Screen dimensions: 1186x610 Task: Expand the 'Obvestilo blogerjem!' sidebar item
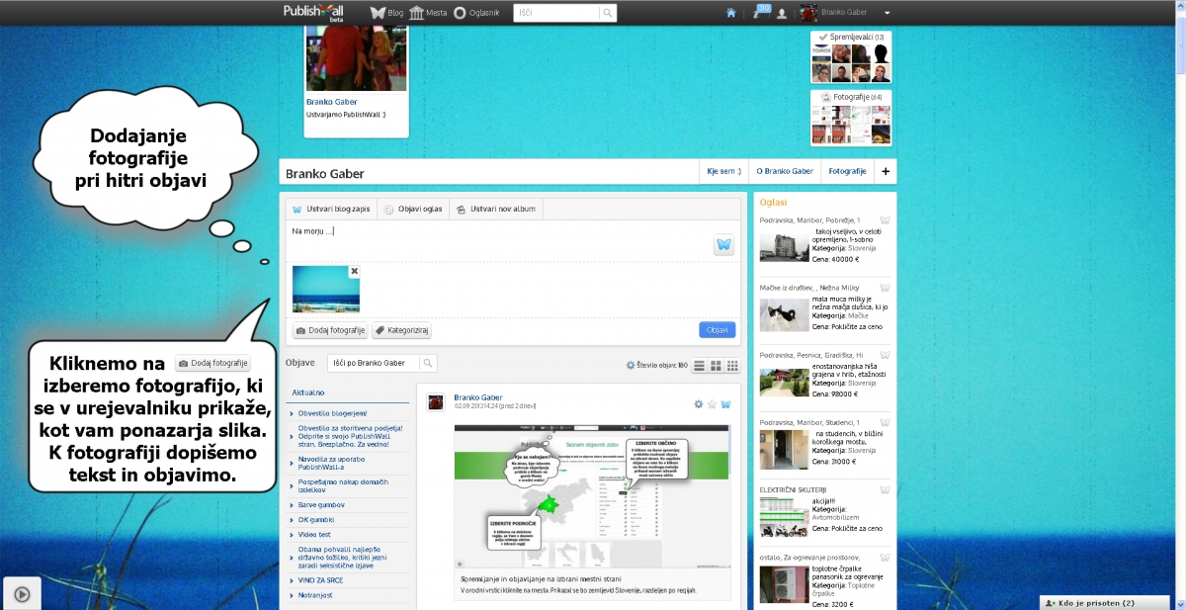tap(332, 412)
